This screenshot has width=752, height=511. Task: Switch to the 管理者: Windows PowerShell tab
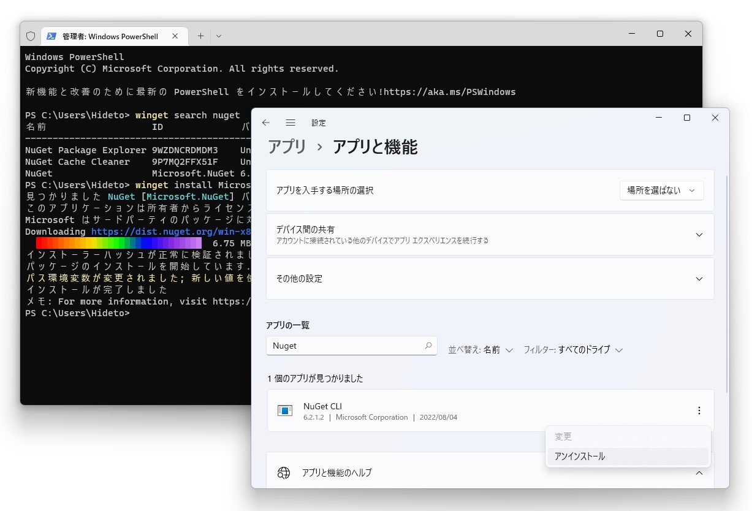(x=110, y=36)
